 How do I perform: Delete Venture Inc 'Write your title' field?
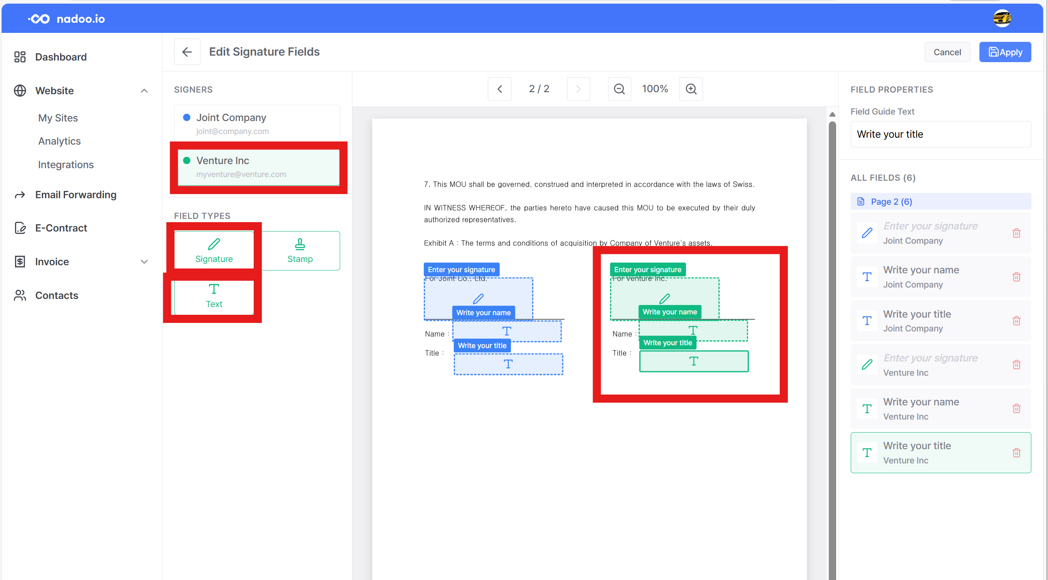1016,453
